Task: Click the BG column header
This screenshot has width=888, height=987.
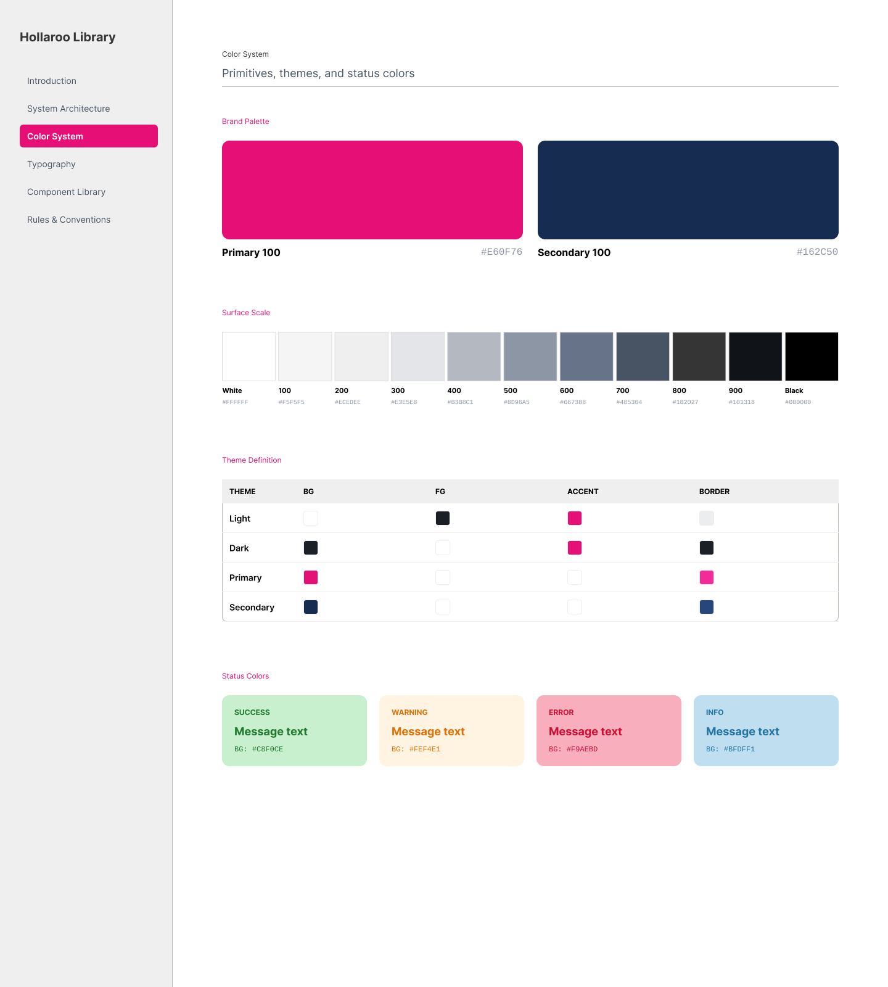Action: click(308, 492)
